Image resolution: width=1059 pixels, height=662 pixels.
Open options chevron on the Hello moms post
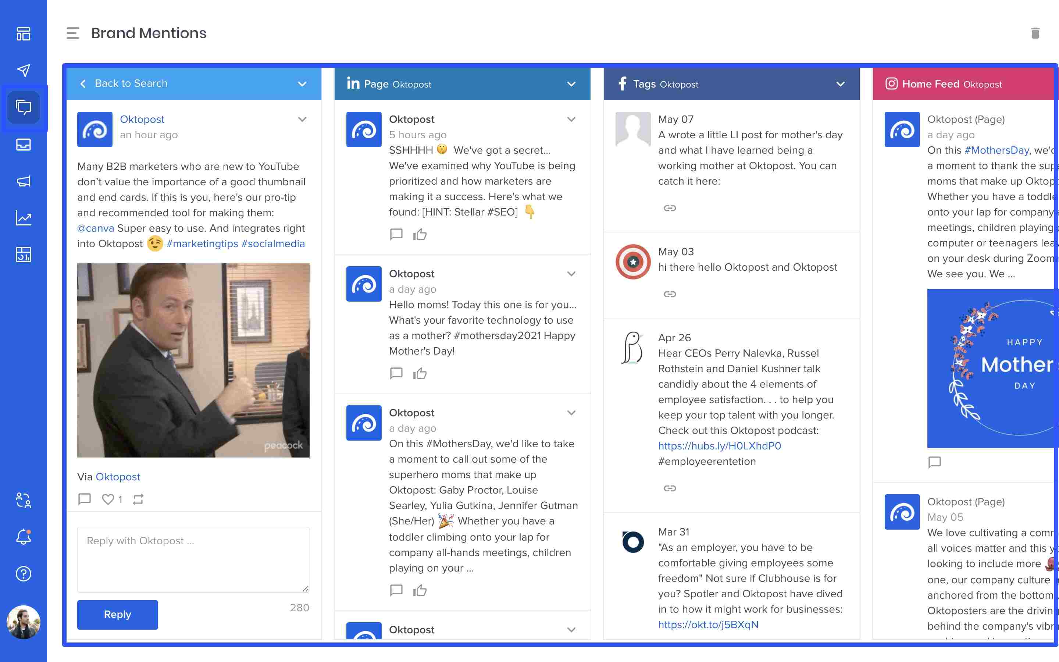571,274
